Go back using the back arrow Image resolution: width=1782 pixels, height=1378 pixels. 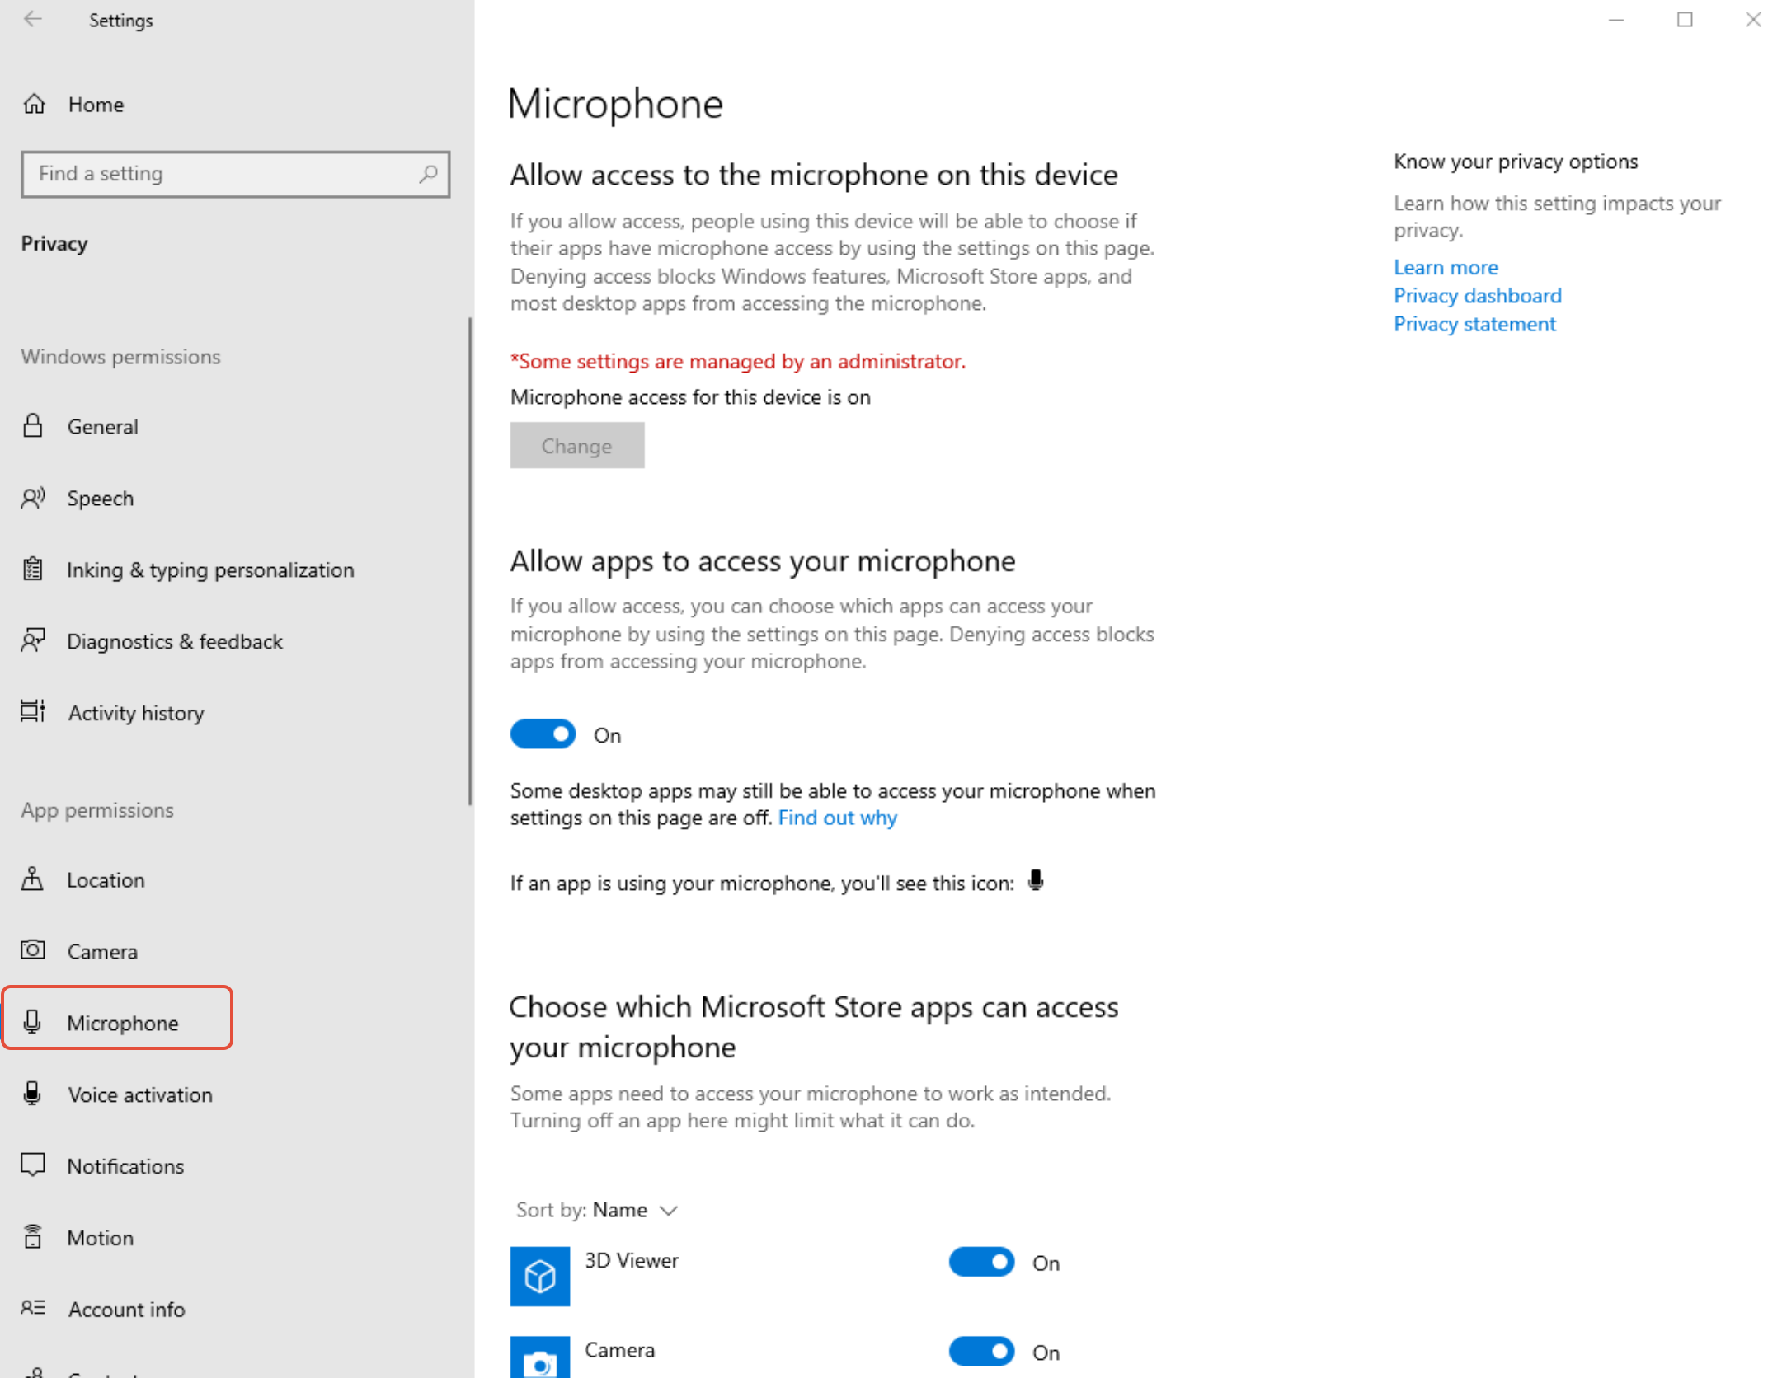33,20
